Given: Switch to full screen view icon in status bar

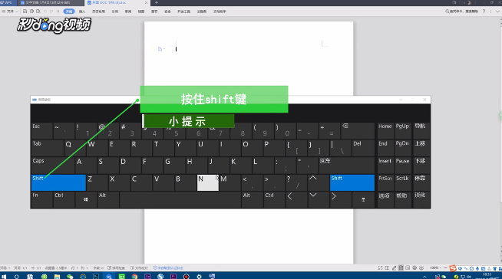Looking at the screenshot, I should coord(380,268).
